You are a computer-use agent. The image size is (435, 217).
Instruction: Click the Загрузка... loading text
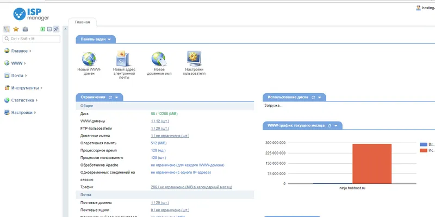click(274, 105)
